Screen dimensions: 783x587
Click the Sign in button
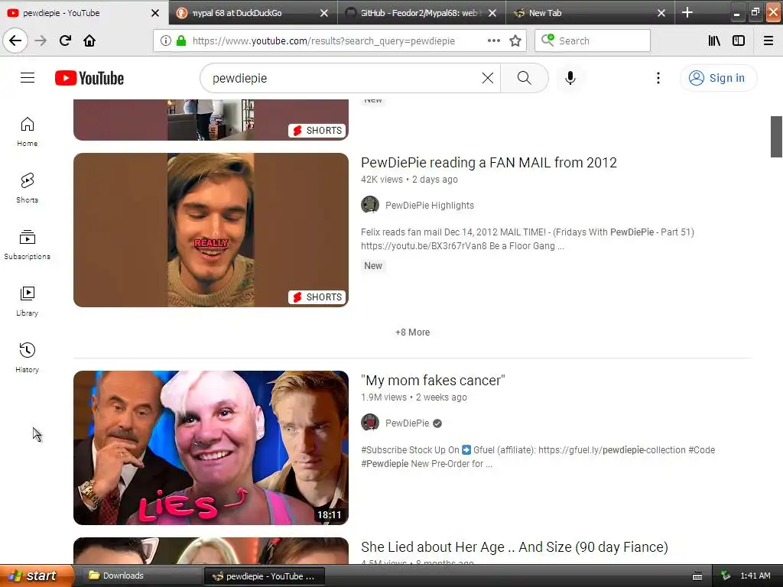(718, 78)
